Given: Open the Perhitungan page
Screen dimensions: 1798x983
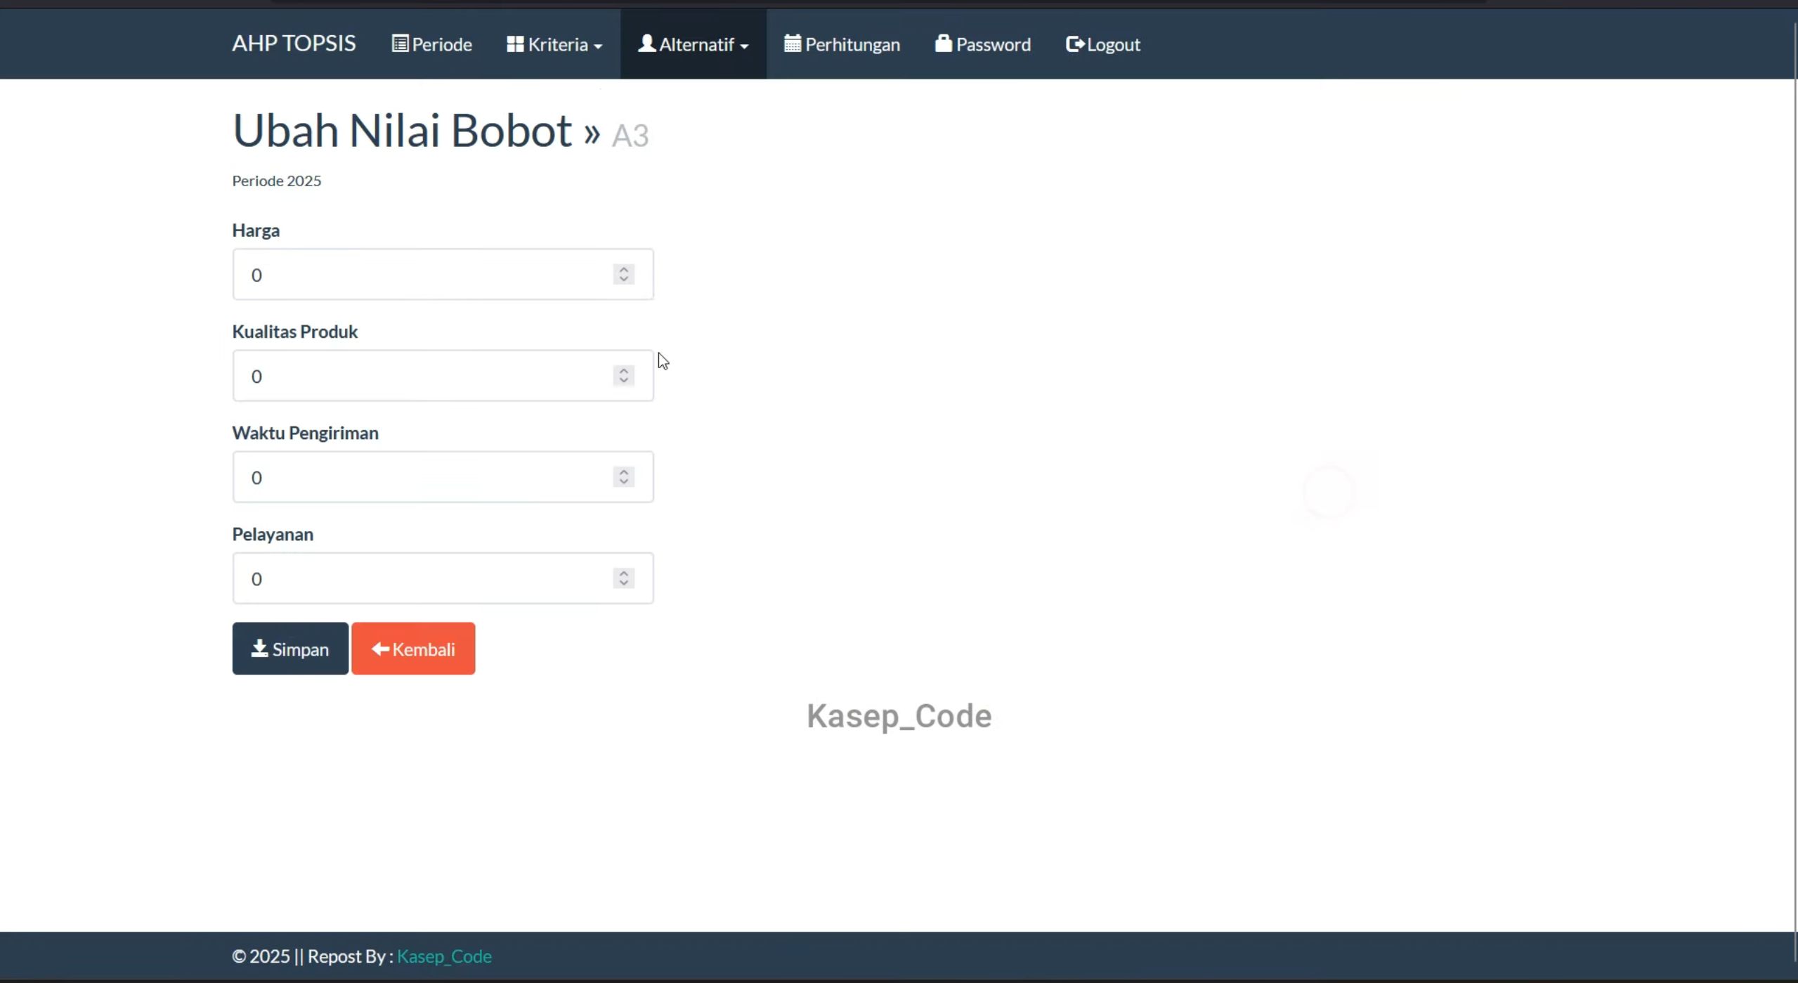Looking at the screenshot, I should 842,44.
